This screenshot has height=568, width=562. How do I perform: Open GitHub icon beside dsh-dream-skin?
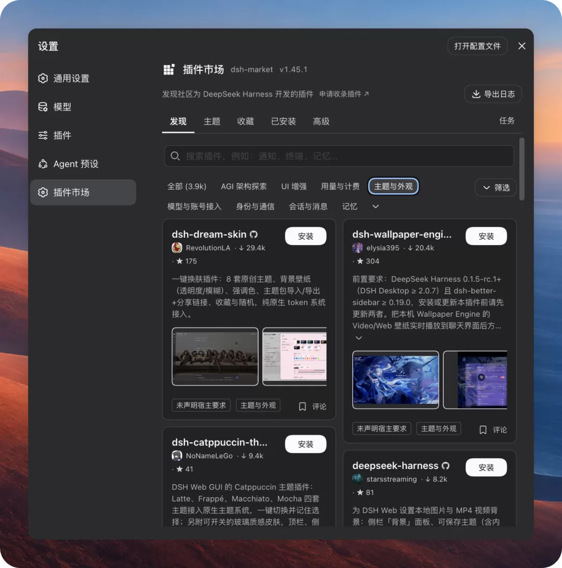(254, 234)
